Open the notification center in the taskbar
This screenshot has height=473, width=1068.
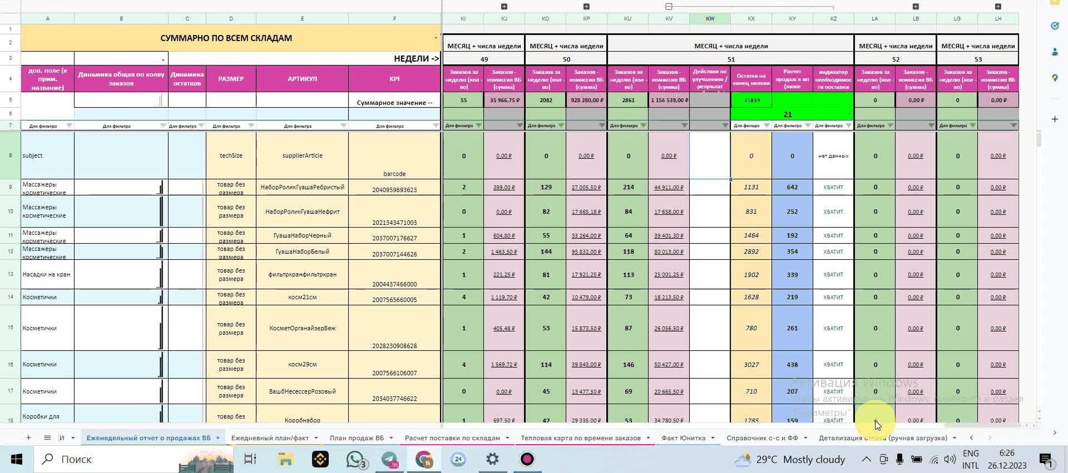pos(1046,460)
